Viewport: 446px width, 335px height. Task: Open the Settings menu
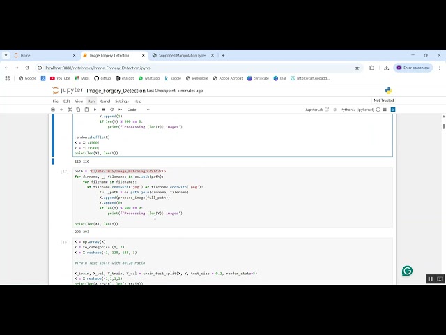[x=121, y=100]
